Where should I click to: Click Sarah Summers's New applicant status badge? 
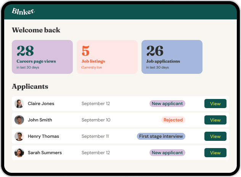click(167, 153)
